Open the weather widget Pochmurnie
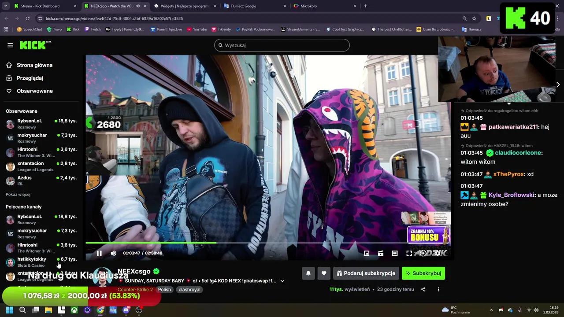The width and height of the screenshot is (564, 317). (x=456, y=310)
